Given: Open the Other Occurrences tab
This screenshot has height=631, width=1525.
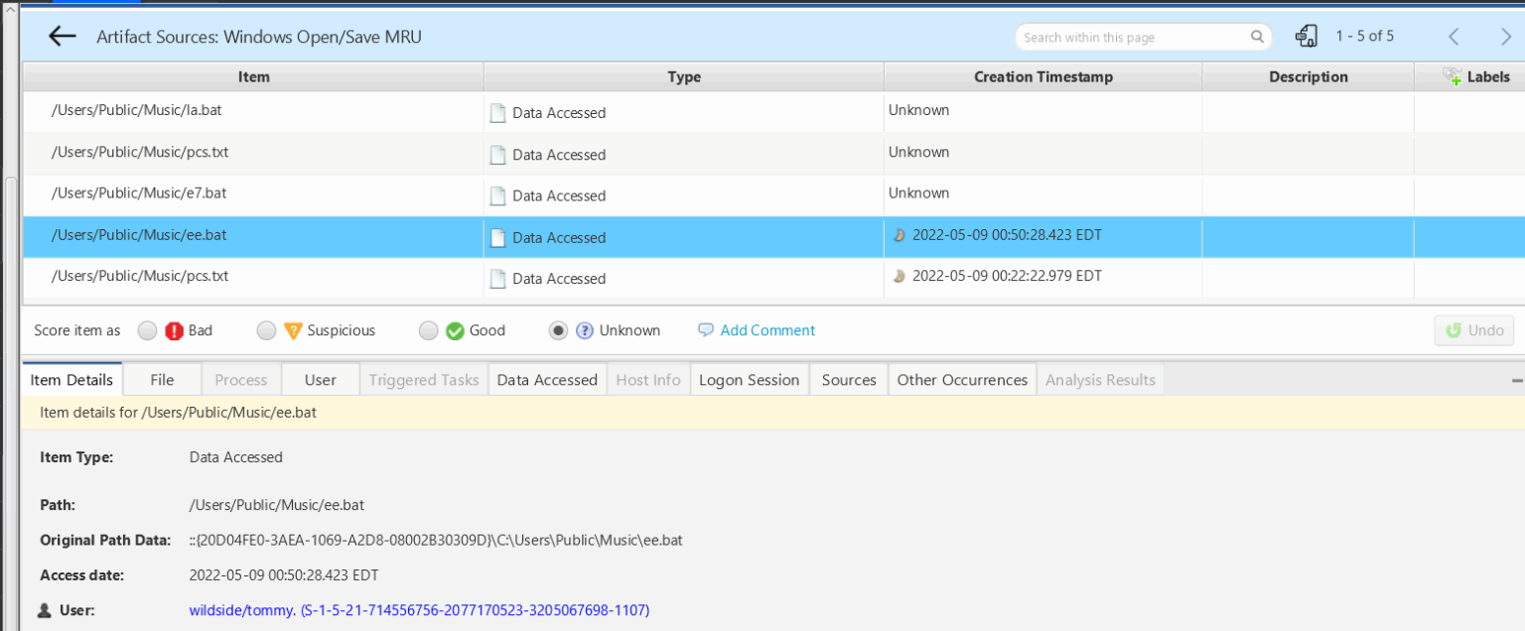Looking at the screenshot, I should point(961,380).
